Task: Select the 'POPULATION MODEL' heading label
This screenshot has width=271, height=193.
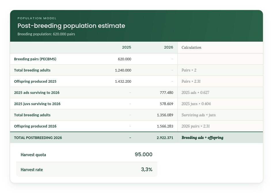Action: point(37,18)
